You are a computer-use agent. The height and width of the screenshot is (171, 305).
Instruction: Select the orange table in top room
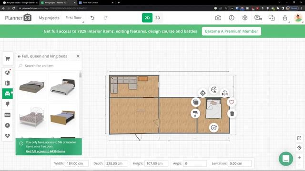point(143,79)
